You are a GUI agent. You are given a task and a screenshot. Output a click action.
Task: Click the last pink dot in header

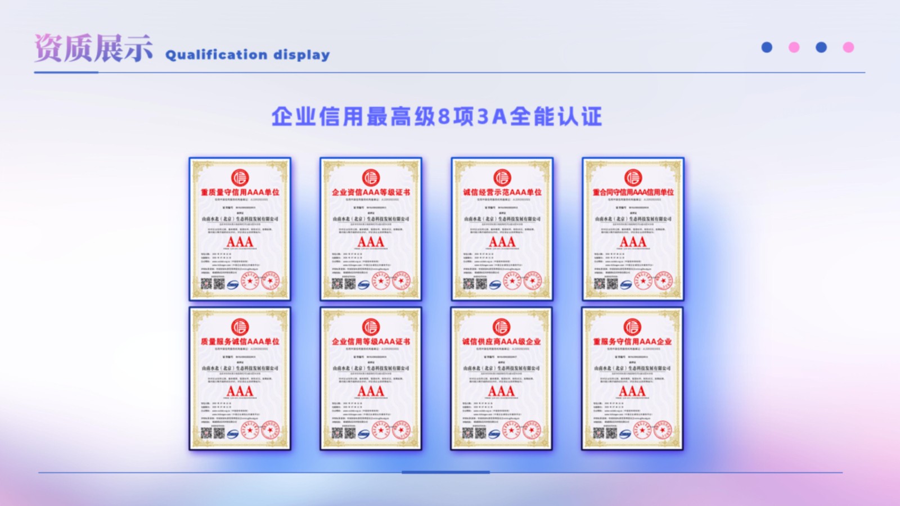pos(848,48)
